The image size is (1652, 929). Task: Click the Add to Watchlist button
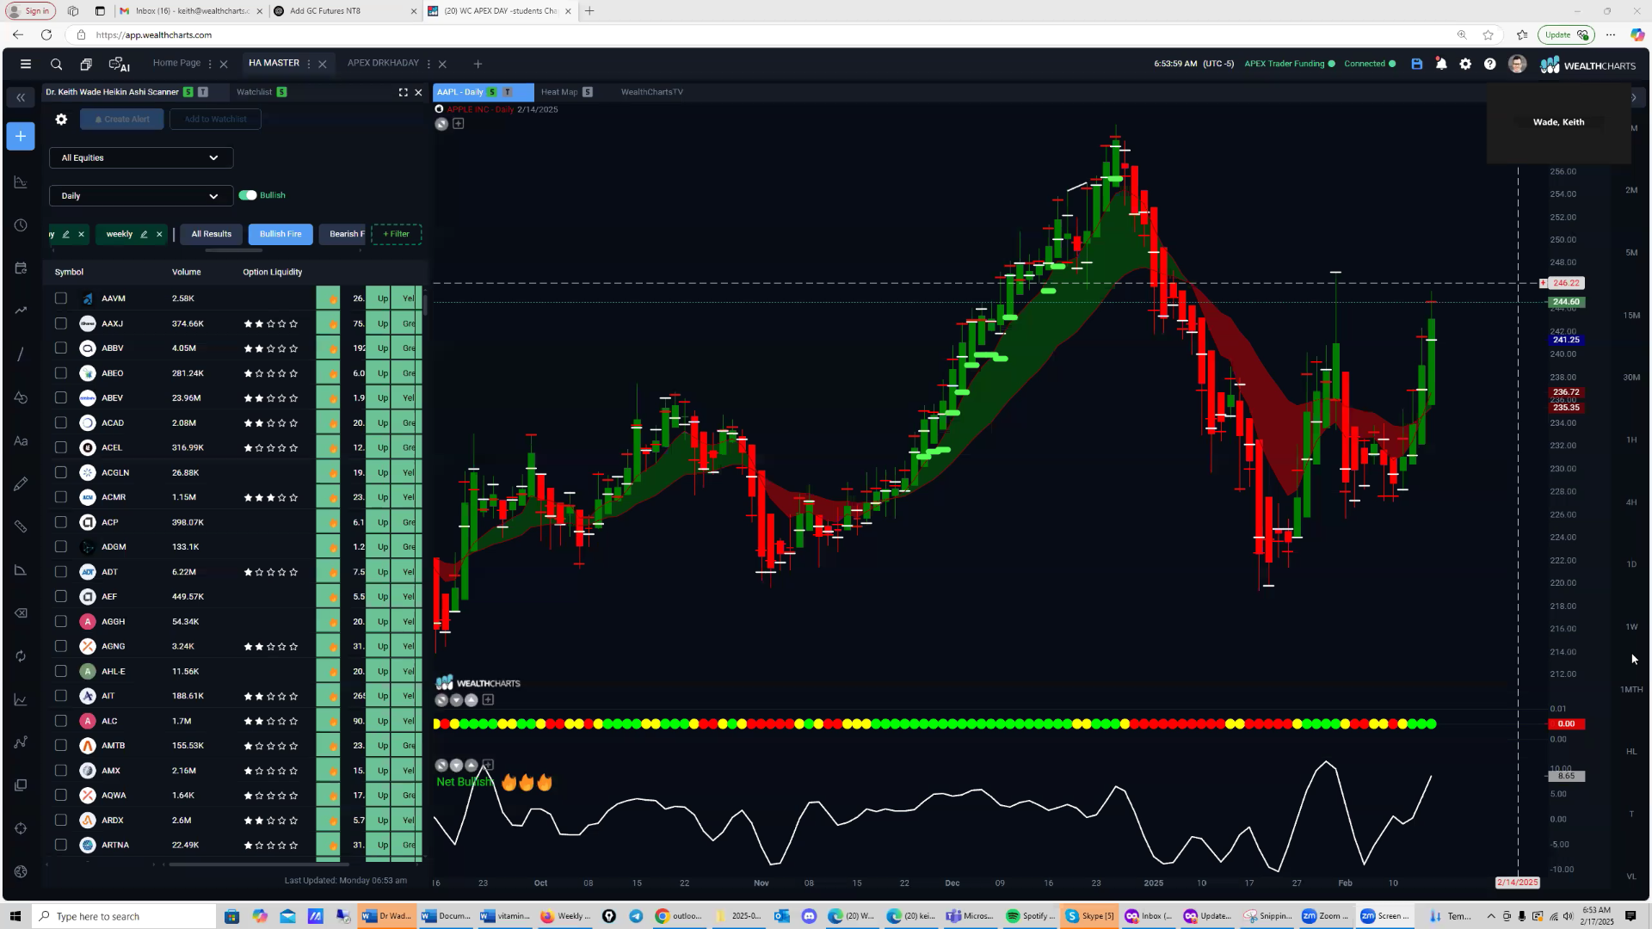215,120
